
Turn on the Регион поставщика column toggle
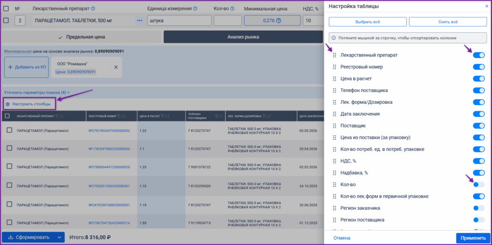point(479,220)
